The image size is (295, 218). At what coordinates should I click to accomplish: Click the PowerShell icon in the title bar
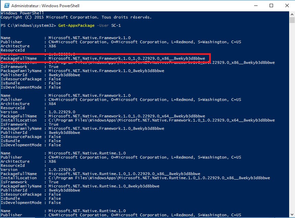pos(6,6)
